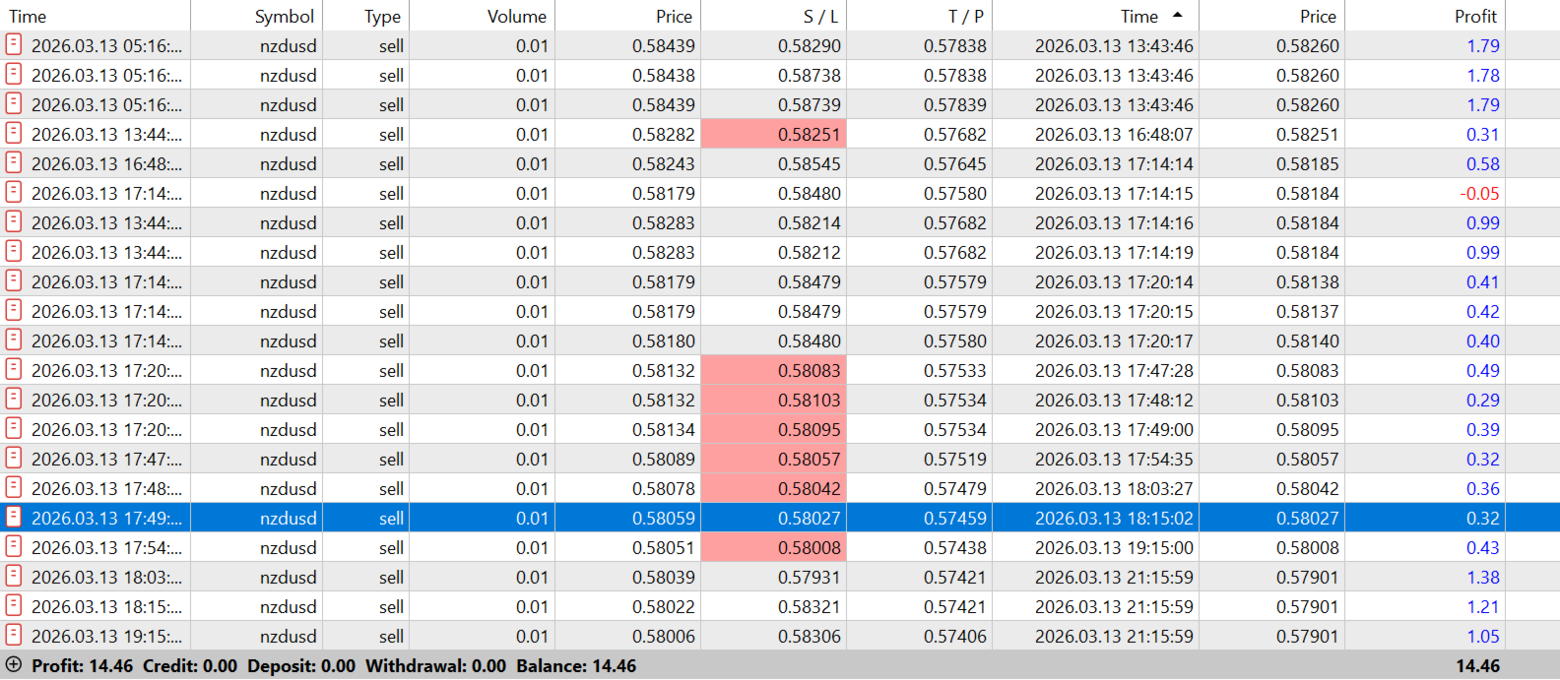Image resolution: width=1560 pixels, height=680 pixels.
Task: Click the 'Credit: 0.00' summary text
Action: tap(190, 665)
